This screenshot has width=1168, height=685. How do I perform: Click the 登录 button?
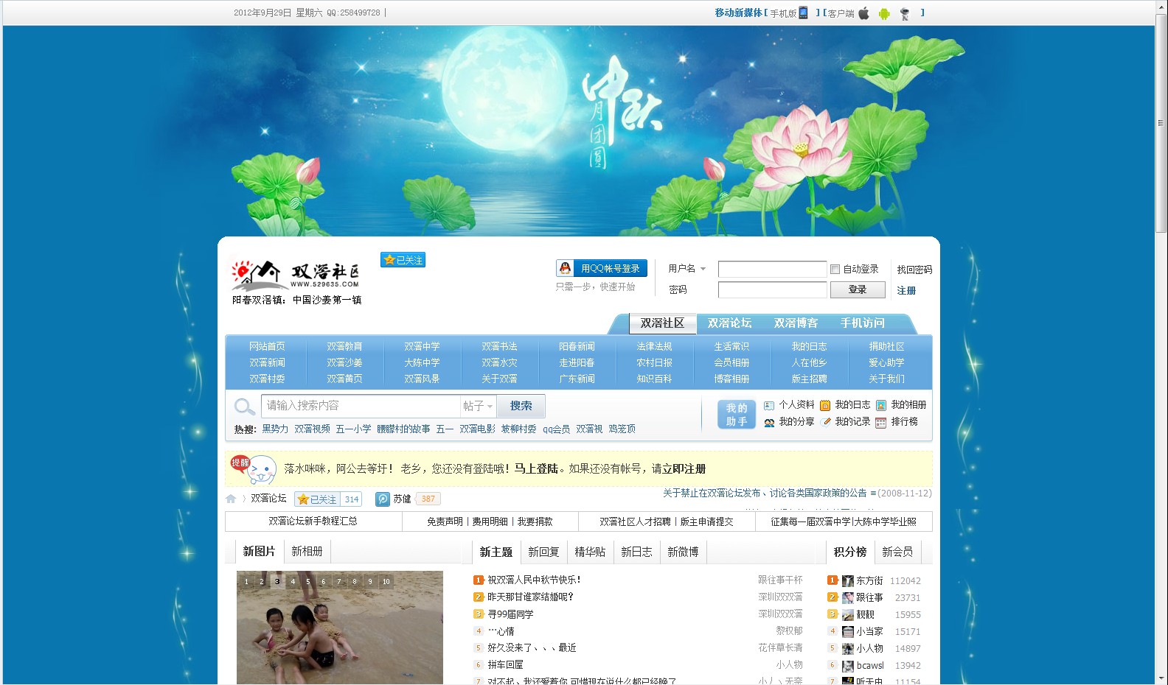coord(858,289)
